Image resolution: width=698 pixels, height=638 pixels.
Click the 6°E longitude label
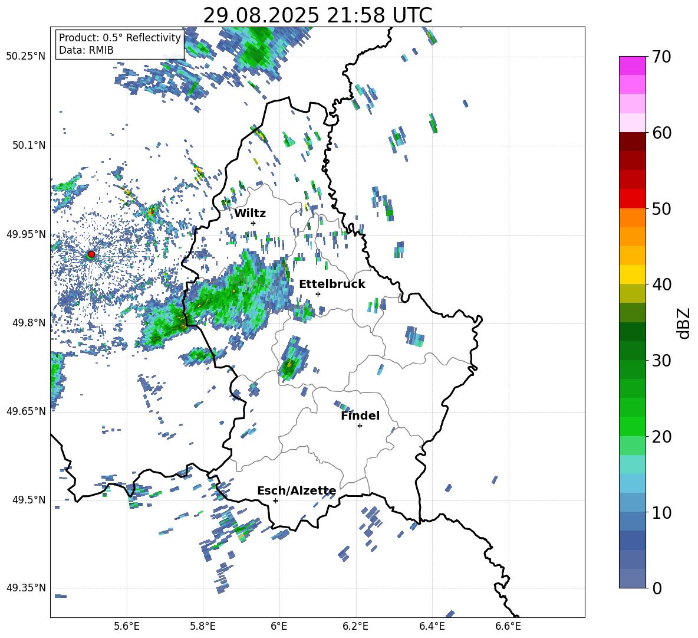[x=279, y=626]
